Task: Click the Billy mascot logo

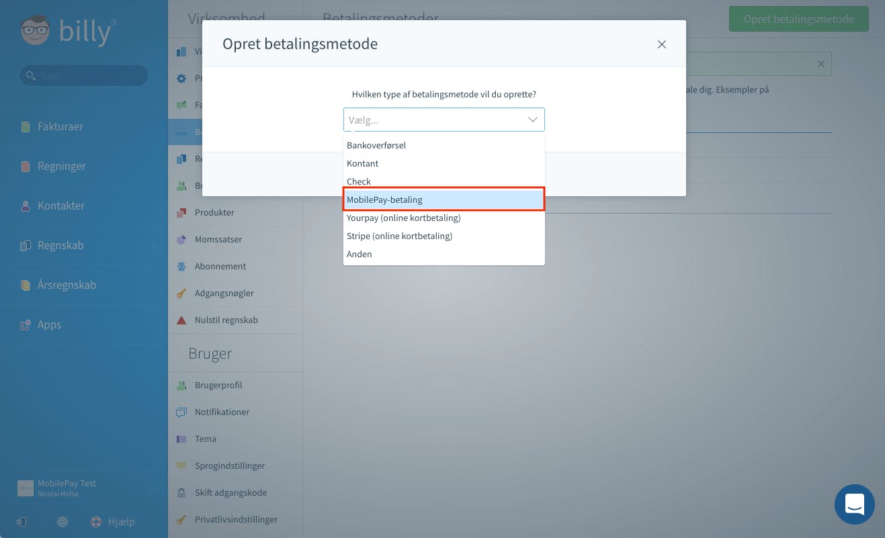Action: (x=36, y=32)
